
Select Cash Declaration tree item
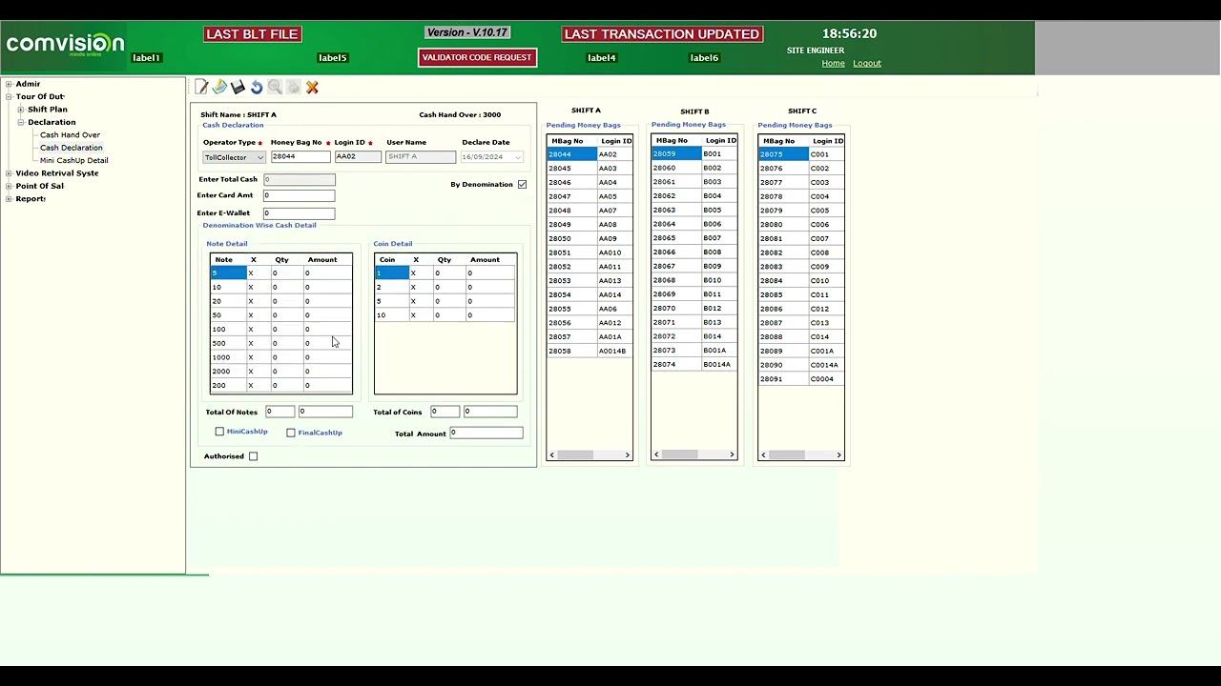71,148
